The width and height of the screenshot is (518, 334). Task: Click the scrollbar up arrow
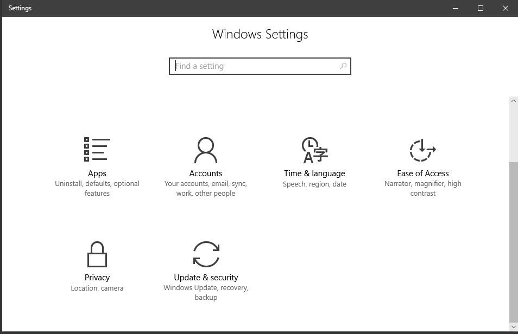[x=513, y=101]
